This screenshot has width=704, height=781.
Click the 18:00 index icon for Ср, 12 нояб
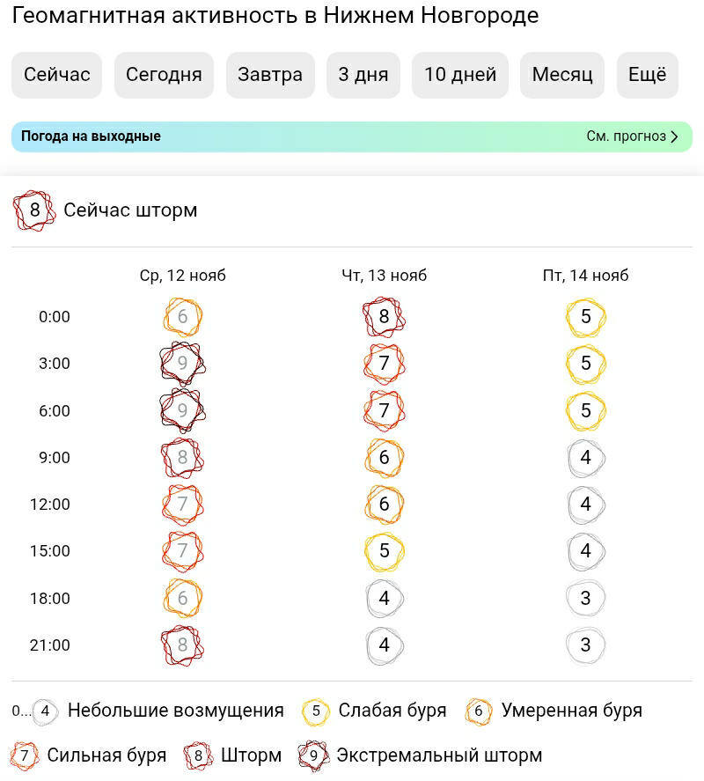pyautogui.click(x=183, y=598)
